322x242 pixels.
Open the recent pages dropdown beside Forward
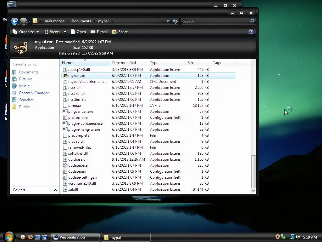30,21
